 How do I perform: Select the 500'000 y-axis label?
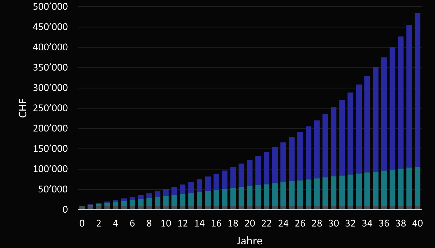pyautogui.click(x=50, y=7)
